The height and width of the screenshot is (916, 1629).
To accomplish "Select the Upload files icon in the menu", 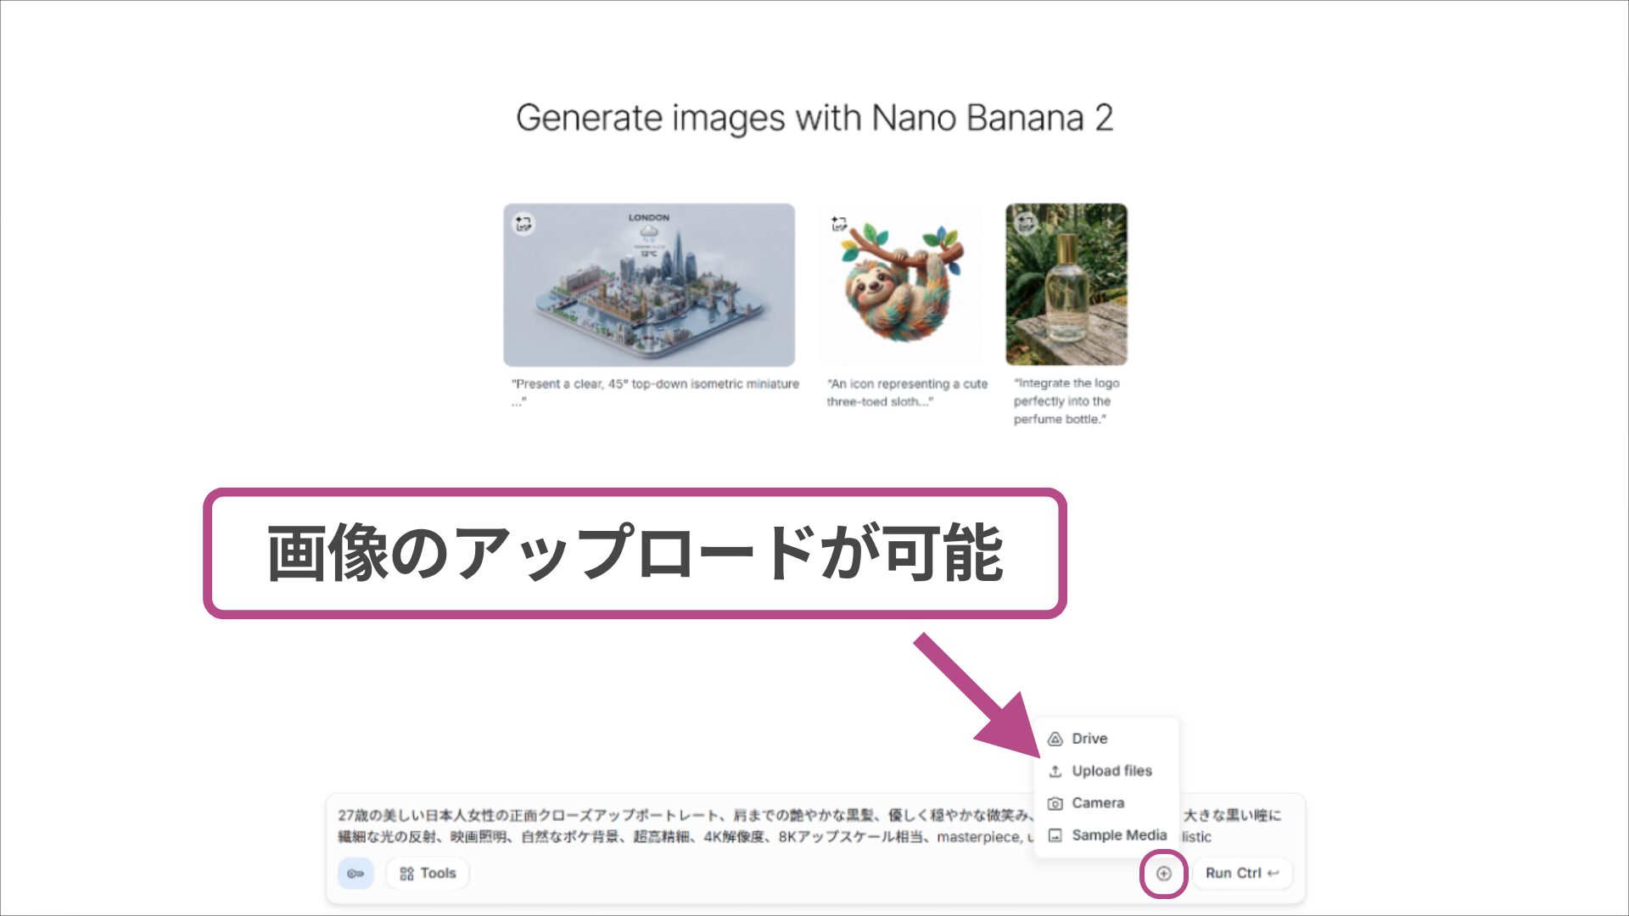I will click(1055, 770).
